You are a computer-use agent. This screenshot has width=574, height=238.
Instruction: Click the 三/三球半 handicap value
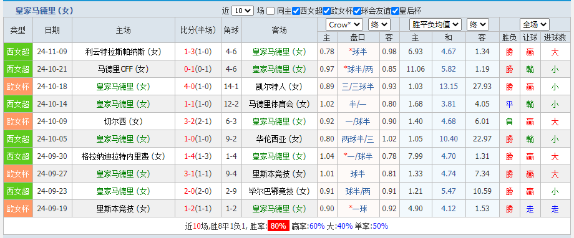358,87
